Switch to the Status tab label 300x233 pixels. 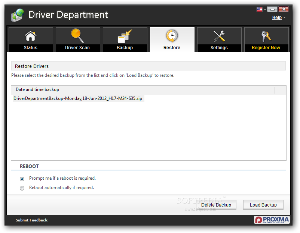(31, 48)
